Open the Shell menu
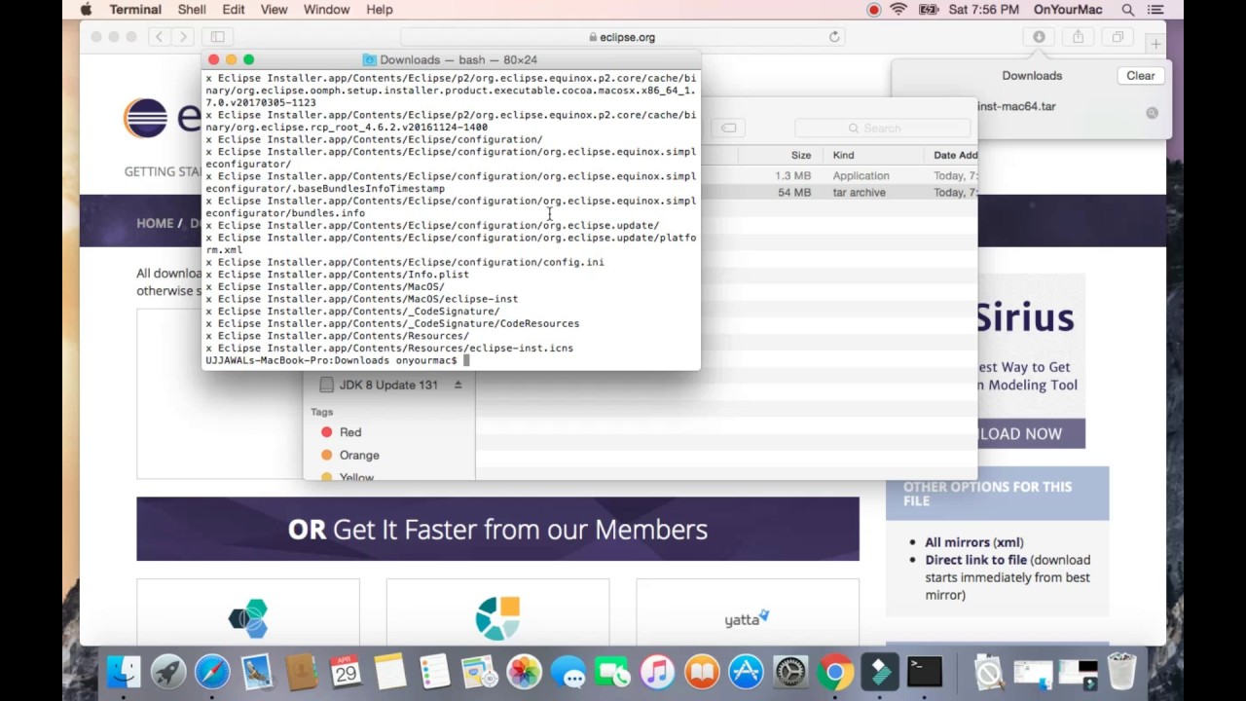The width and height of the screenshot is (1246, 701). [x=192, y=10]
